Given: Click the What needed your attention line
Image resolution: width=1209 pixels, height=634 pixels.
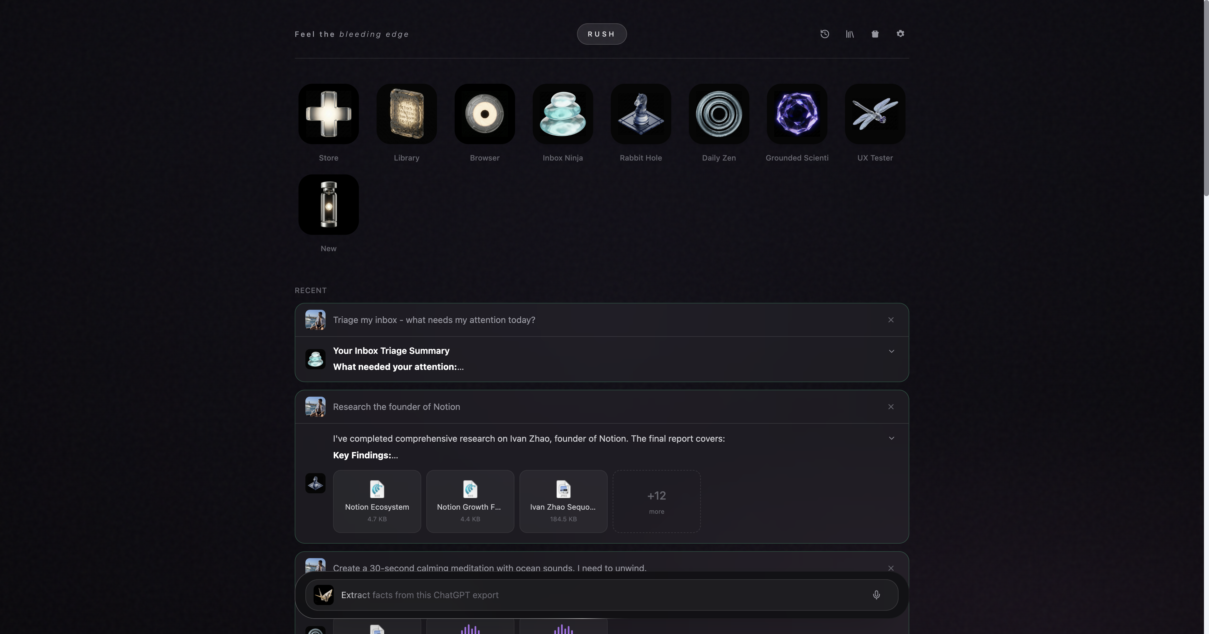Looking at the screenshot, I should coord(398,367).
